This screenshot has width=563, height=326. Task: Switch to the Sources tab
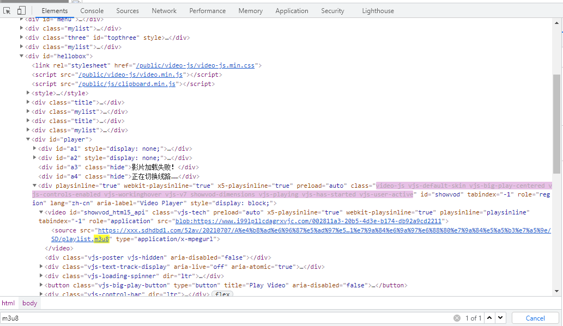(128, 11)
